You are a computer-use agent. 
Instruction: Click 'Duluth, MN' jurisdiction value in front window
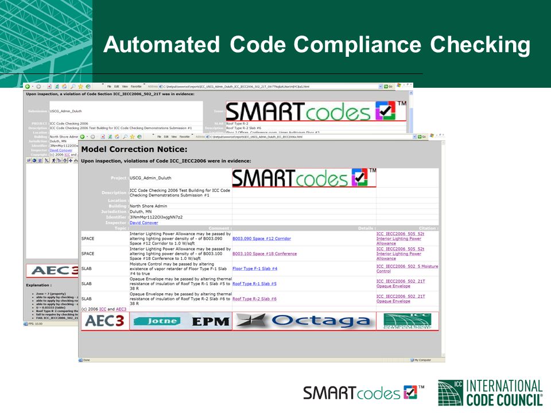click(141, 212)
